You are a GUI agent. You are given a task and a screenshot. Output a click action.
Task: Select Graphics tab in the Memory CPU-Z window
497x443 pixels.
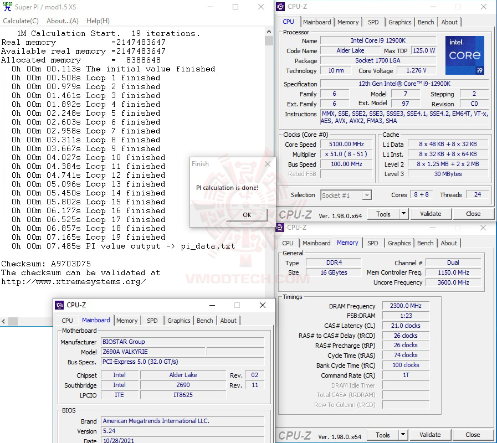click(399, 243)
